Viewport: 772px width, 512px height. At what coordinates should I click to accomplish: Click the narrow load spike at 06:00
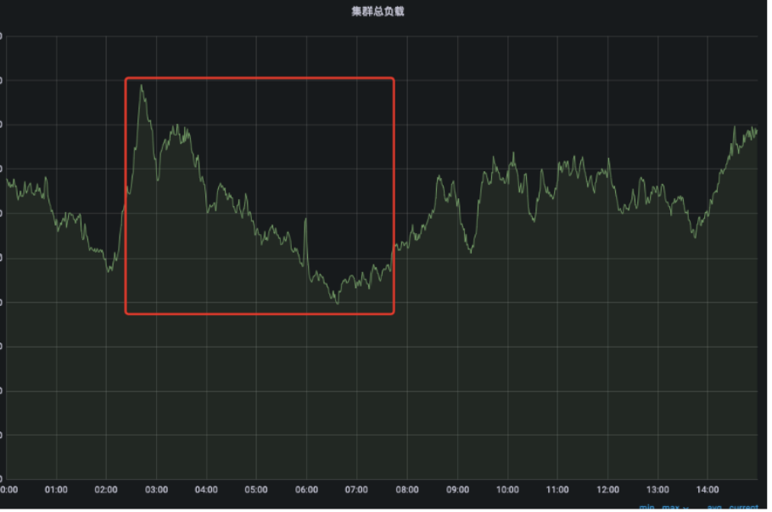(x=305, y=220)
